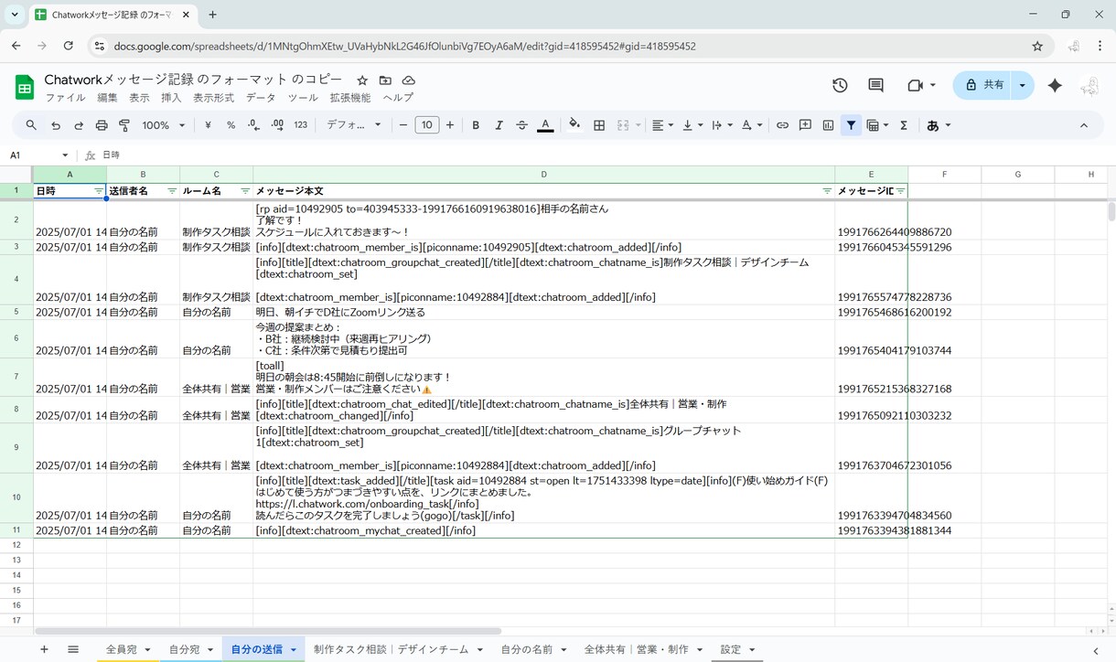The width and height of the screenshot is (1116, 662).
Task: Activate the paint format tool
Action: click(x=124, y=125)
